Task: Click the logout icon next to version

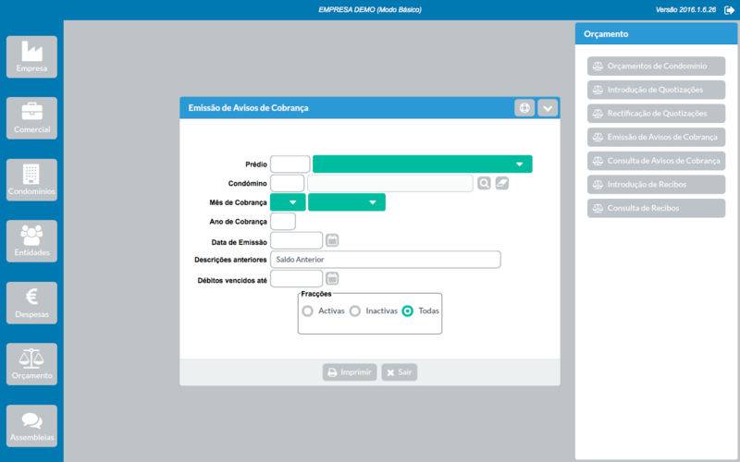Action: pos(729,10)
